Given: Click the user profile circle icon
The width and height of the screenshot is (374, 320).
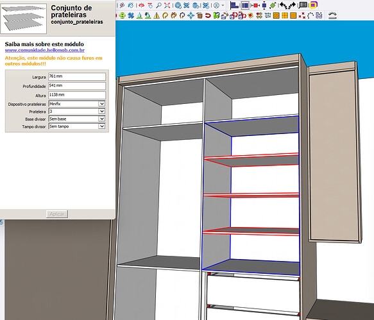Looking at the screenshot, I should click(x=217, y=5).
